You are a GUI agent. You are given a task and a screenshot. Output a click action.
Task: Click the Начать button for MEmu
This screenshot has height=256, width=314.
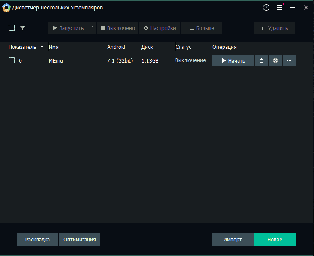pyautogui.click(x=233, y=60)
